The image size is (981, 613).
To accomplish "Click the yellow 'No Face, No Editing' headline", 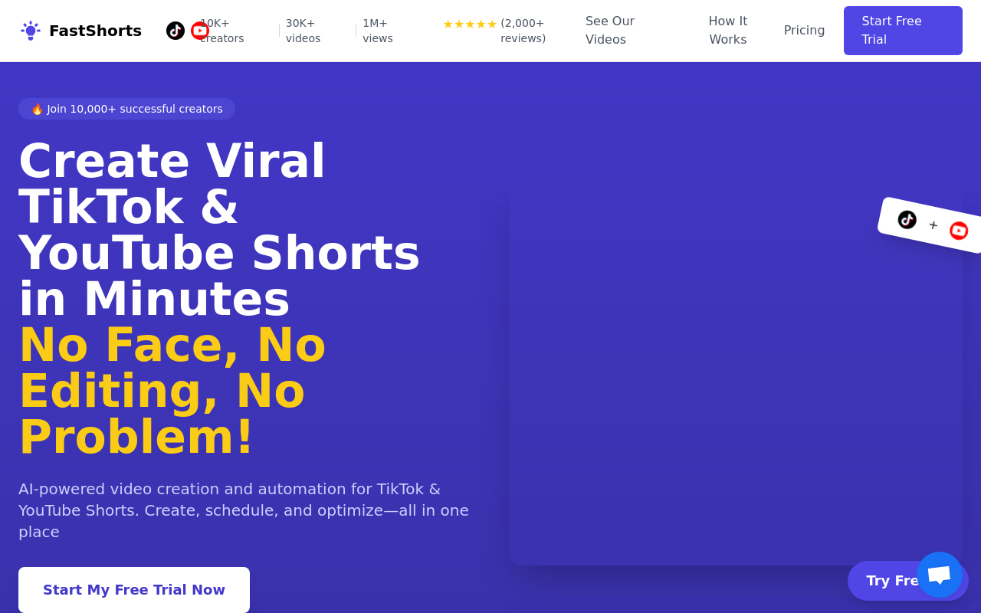I will (172, 391).
